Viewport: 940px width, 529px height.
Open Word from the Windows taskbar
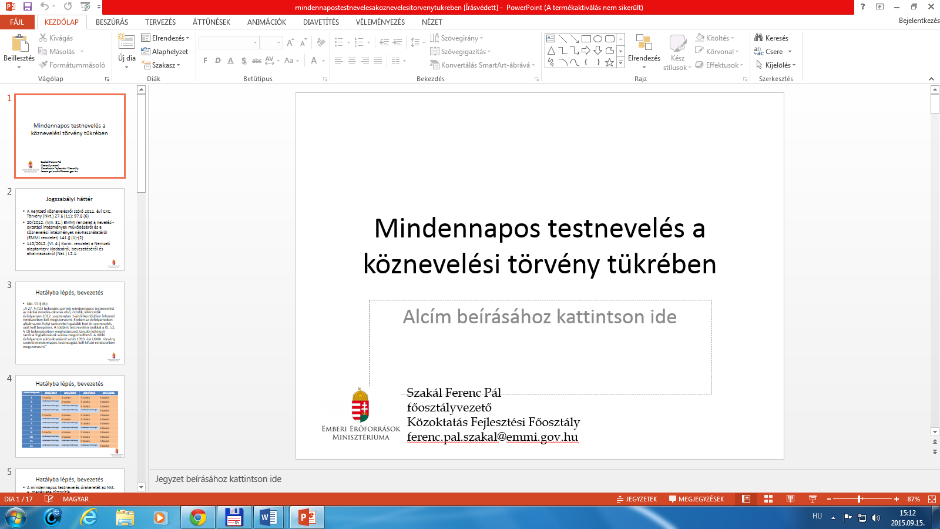coord(268,517)
